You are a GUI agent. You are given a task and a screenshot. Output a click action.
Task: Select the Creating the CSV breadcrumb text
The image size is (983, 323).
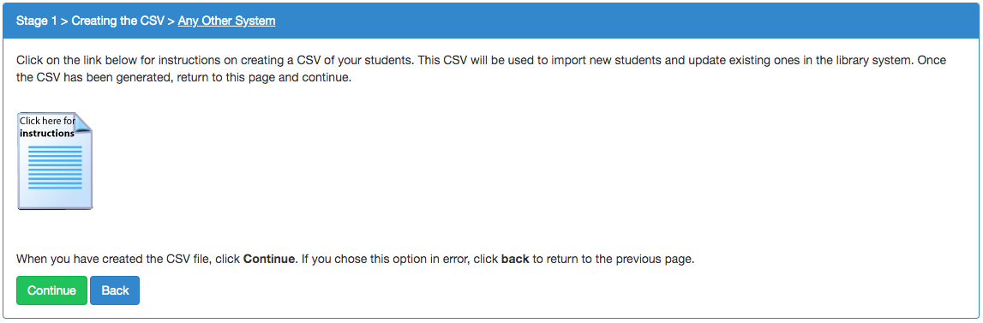coord(118,21)
